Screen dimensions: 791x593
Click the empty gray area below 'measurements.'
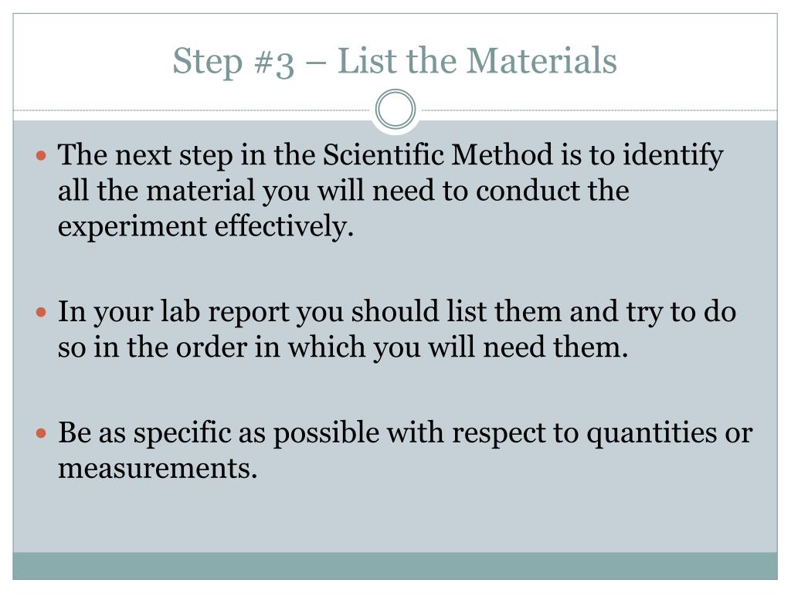395,517
